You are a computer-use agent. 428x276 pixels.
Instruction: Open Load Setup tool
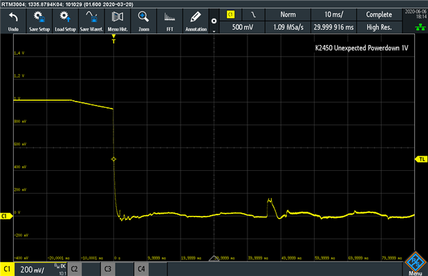click(65, 21)
